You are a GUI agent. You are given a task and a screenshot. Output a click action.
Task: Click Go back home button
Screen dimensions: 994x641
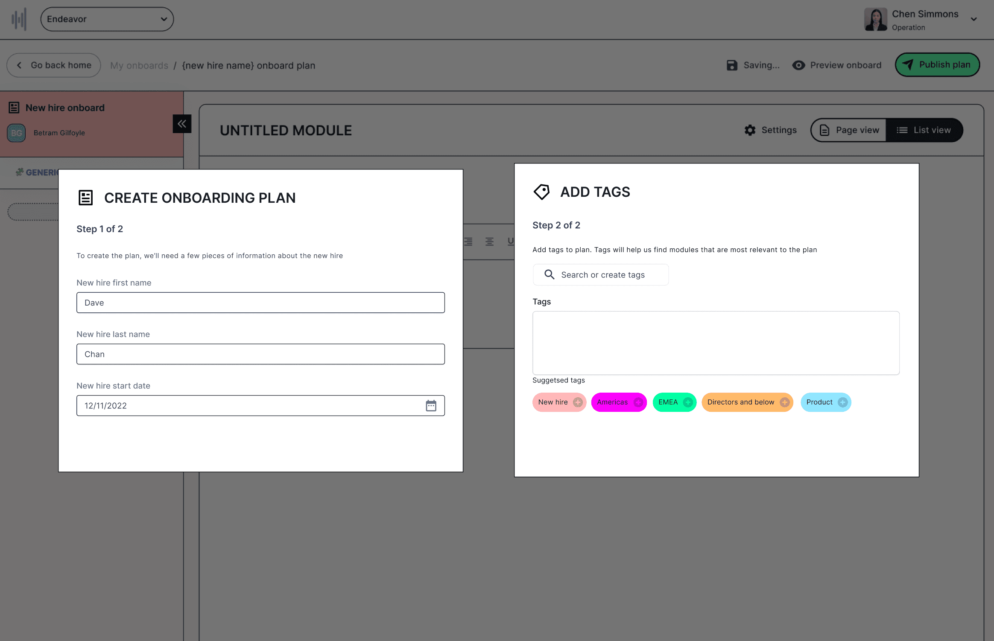(x=54, y=65)
